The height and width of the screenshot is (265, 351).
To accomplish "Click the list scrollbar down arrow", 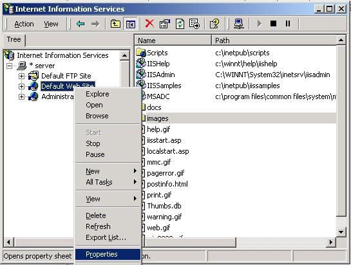I will (x=341, y=232).
